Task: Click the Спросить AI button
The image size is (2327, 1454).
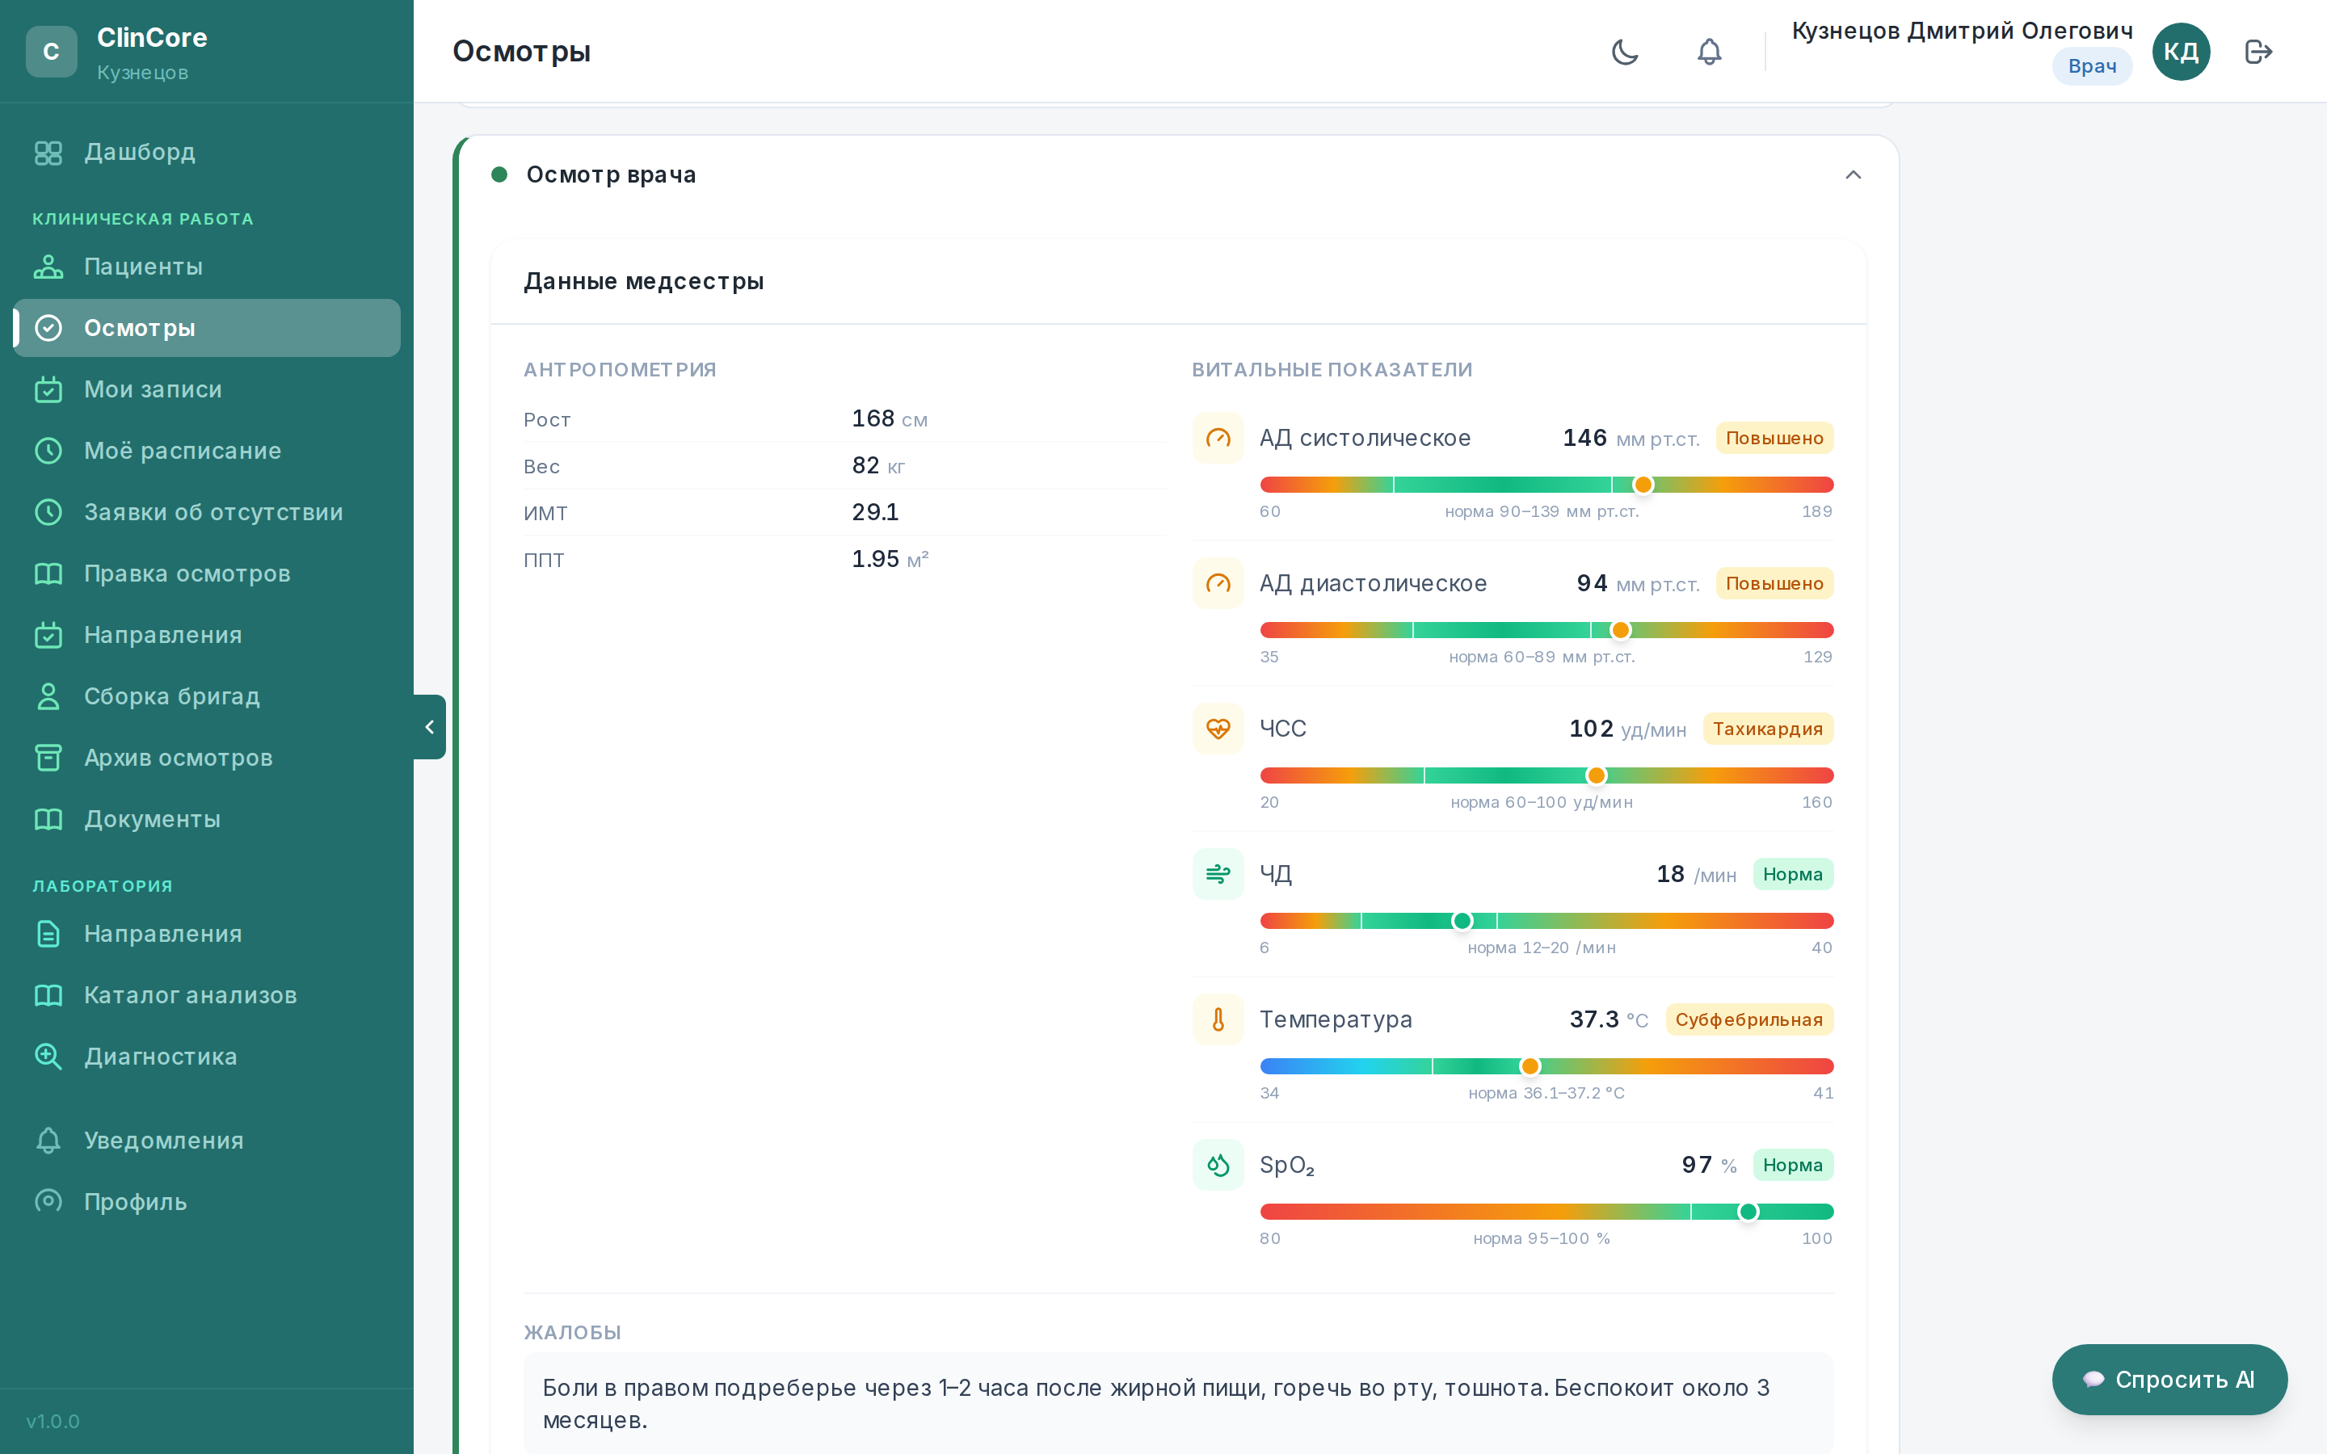Action: (x=2169, y=1379)
